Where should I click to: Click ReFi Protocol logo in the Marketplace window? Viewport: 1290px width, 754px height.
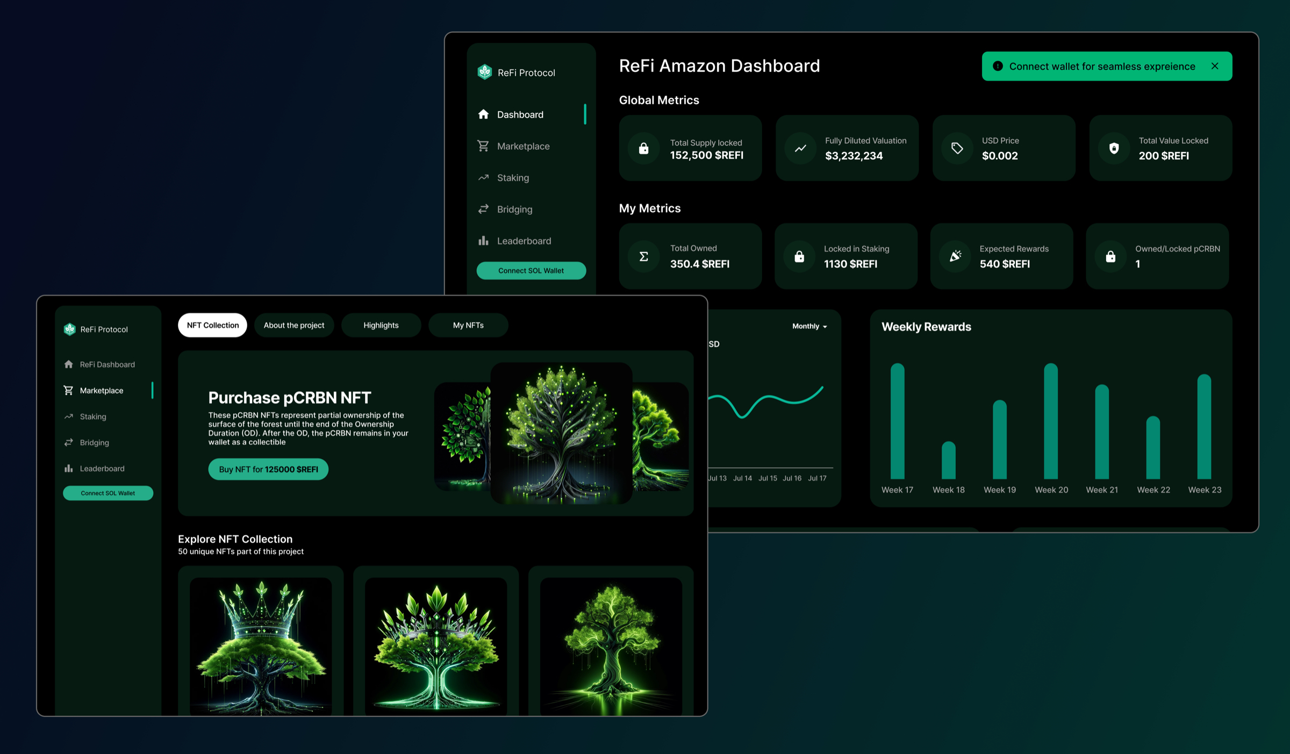70,329
